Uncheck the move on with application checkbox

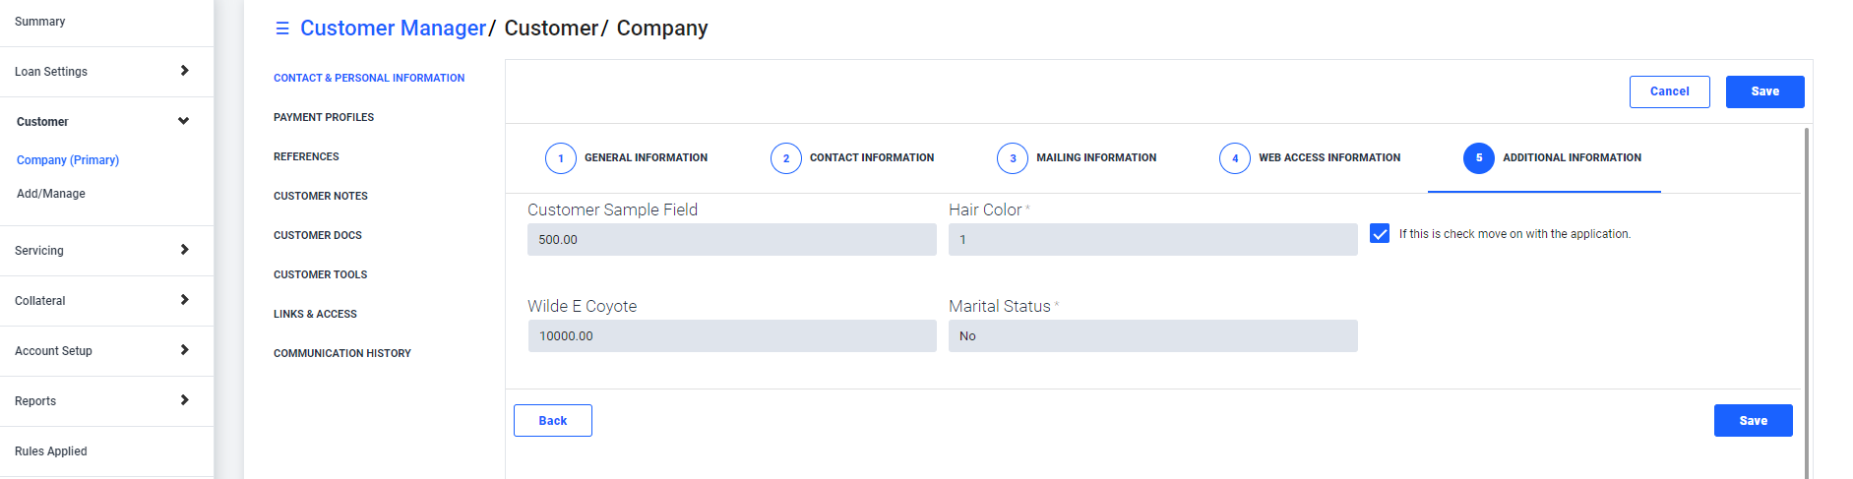(x=1380, y=233)
